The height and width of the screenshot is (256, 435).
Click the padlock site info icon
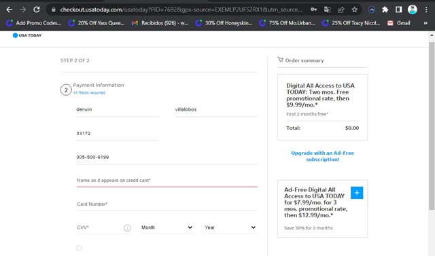pos(54,10)
